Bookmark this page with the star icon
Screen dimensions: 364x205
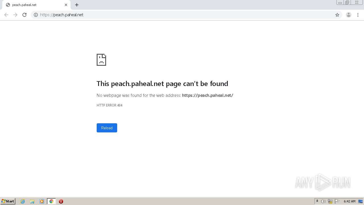tap(337, 15)
